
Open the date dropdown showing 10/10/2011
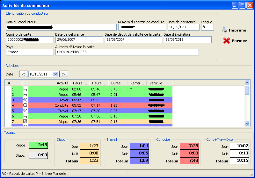(55, 74)
